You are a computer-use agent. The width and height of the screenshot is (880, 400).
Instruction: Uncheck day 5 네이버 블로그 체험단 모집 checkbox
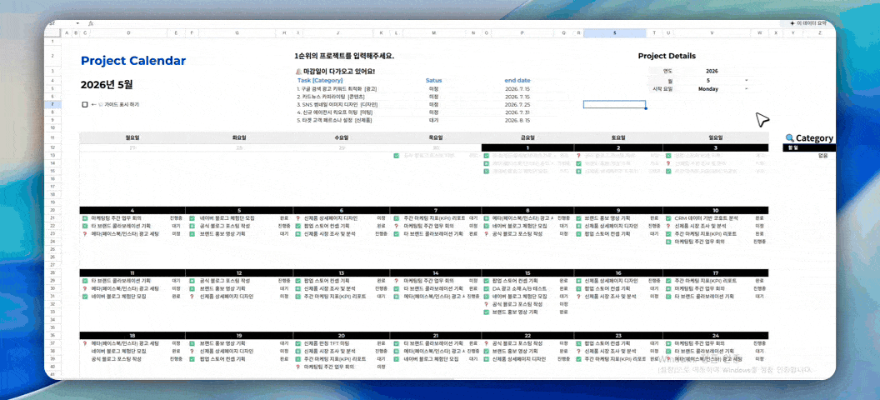[192, 217]
